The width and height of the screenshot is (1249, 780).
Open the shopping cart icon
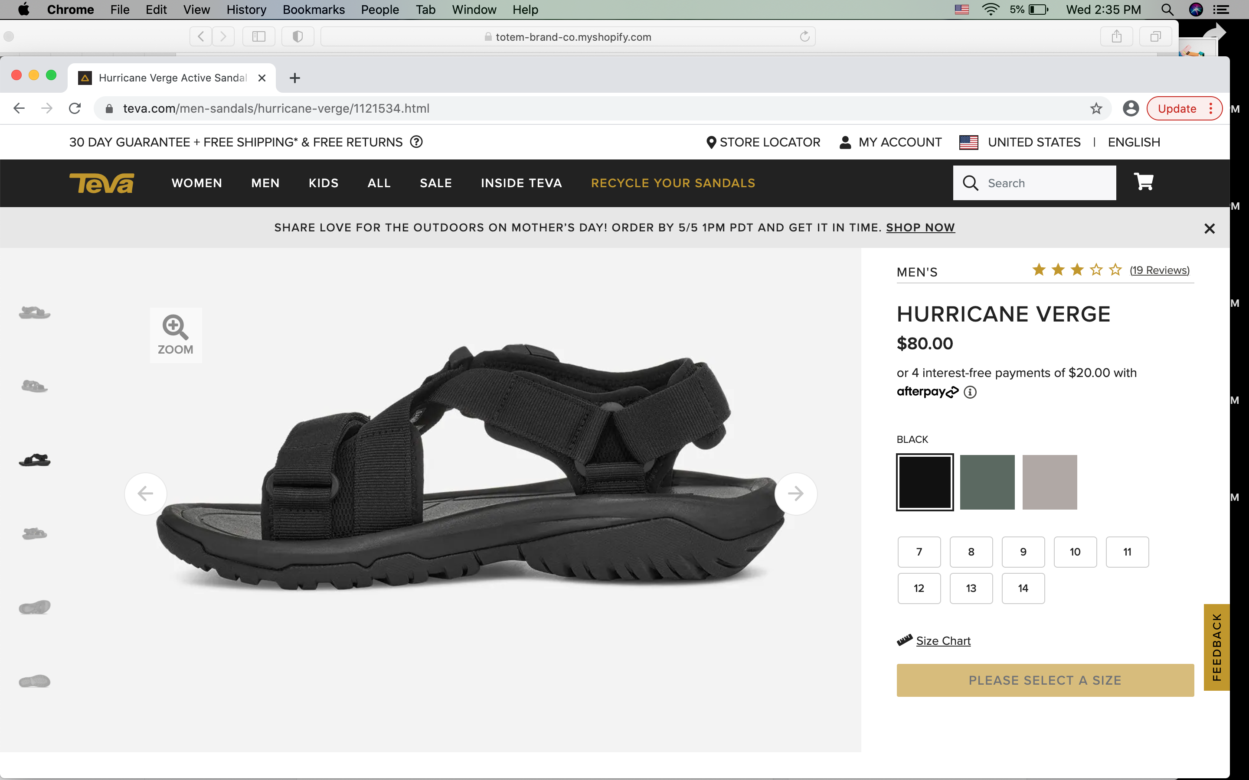coord(1143,182)
